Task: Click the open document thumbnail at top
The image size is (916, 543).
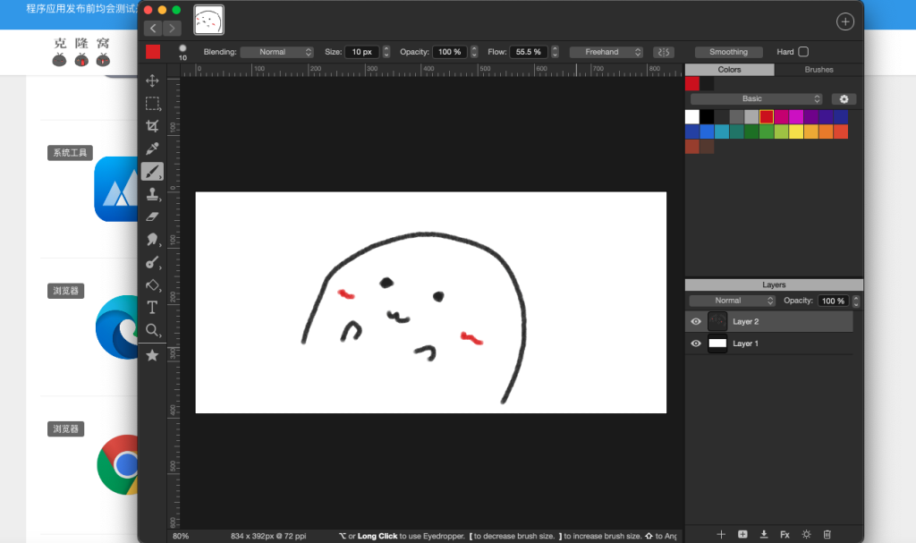Action: (x=208, y=21)
